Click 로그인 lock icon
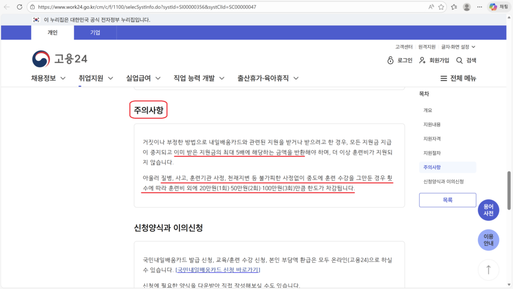The height and width of the screenshot is (289, 513). [391, 61]
